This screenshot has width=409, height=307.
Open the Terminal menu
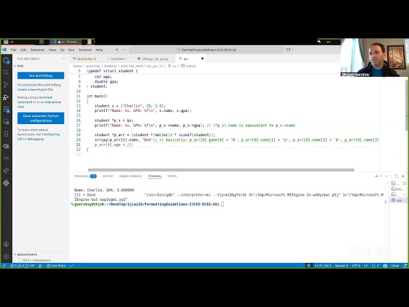click(84, 49)
